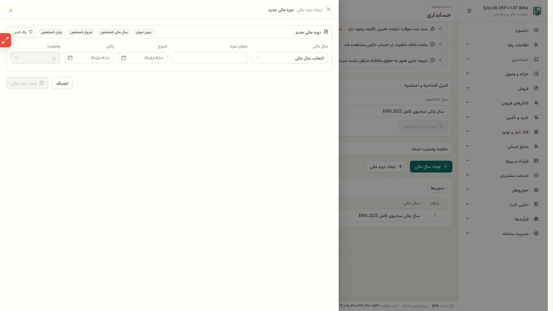Click the خدمات مشتریان shield icon
The height and width of the screenshot is (311, 553).
click(x=536, y=176)
